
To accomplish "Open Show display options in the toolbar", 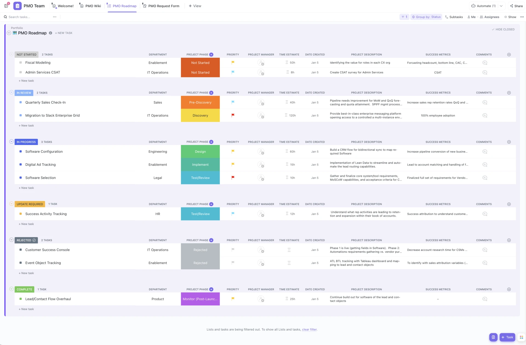I will pos(510,17).
